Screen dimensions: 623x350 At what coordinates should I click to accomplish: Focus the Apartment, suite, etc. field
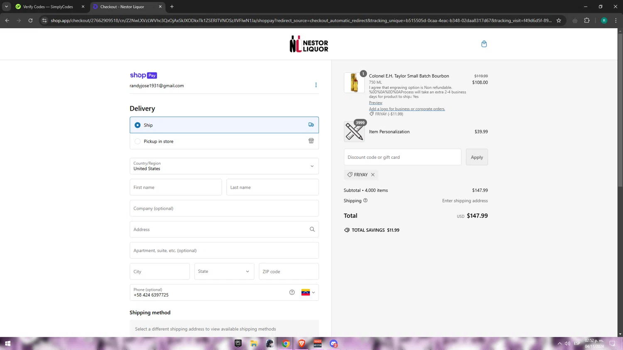[x=224, y=250]
